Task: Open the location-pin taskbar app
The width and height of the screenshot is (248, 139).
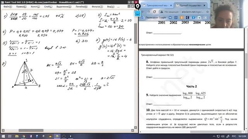Action: pos(71,136)
